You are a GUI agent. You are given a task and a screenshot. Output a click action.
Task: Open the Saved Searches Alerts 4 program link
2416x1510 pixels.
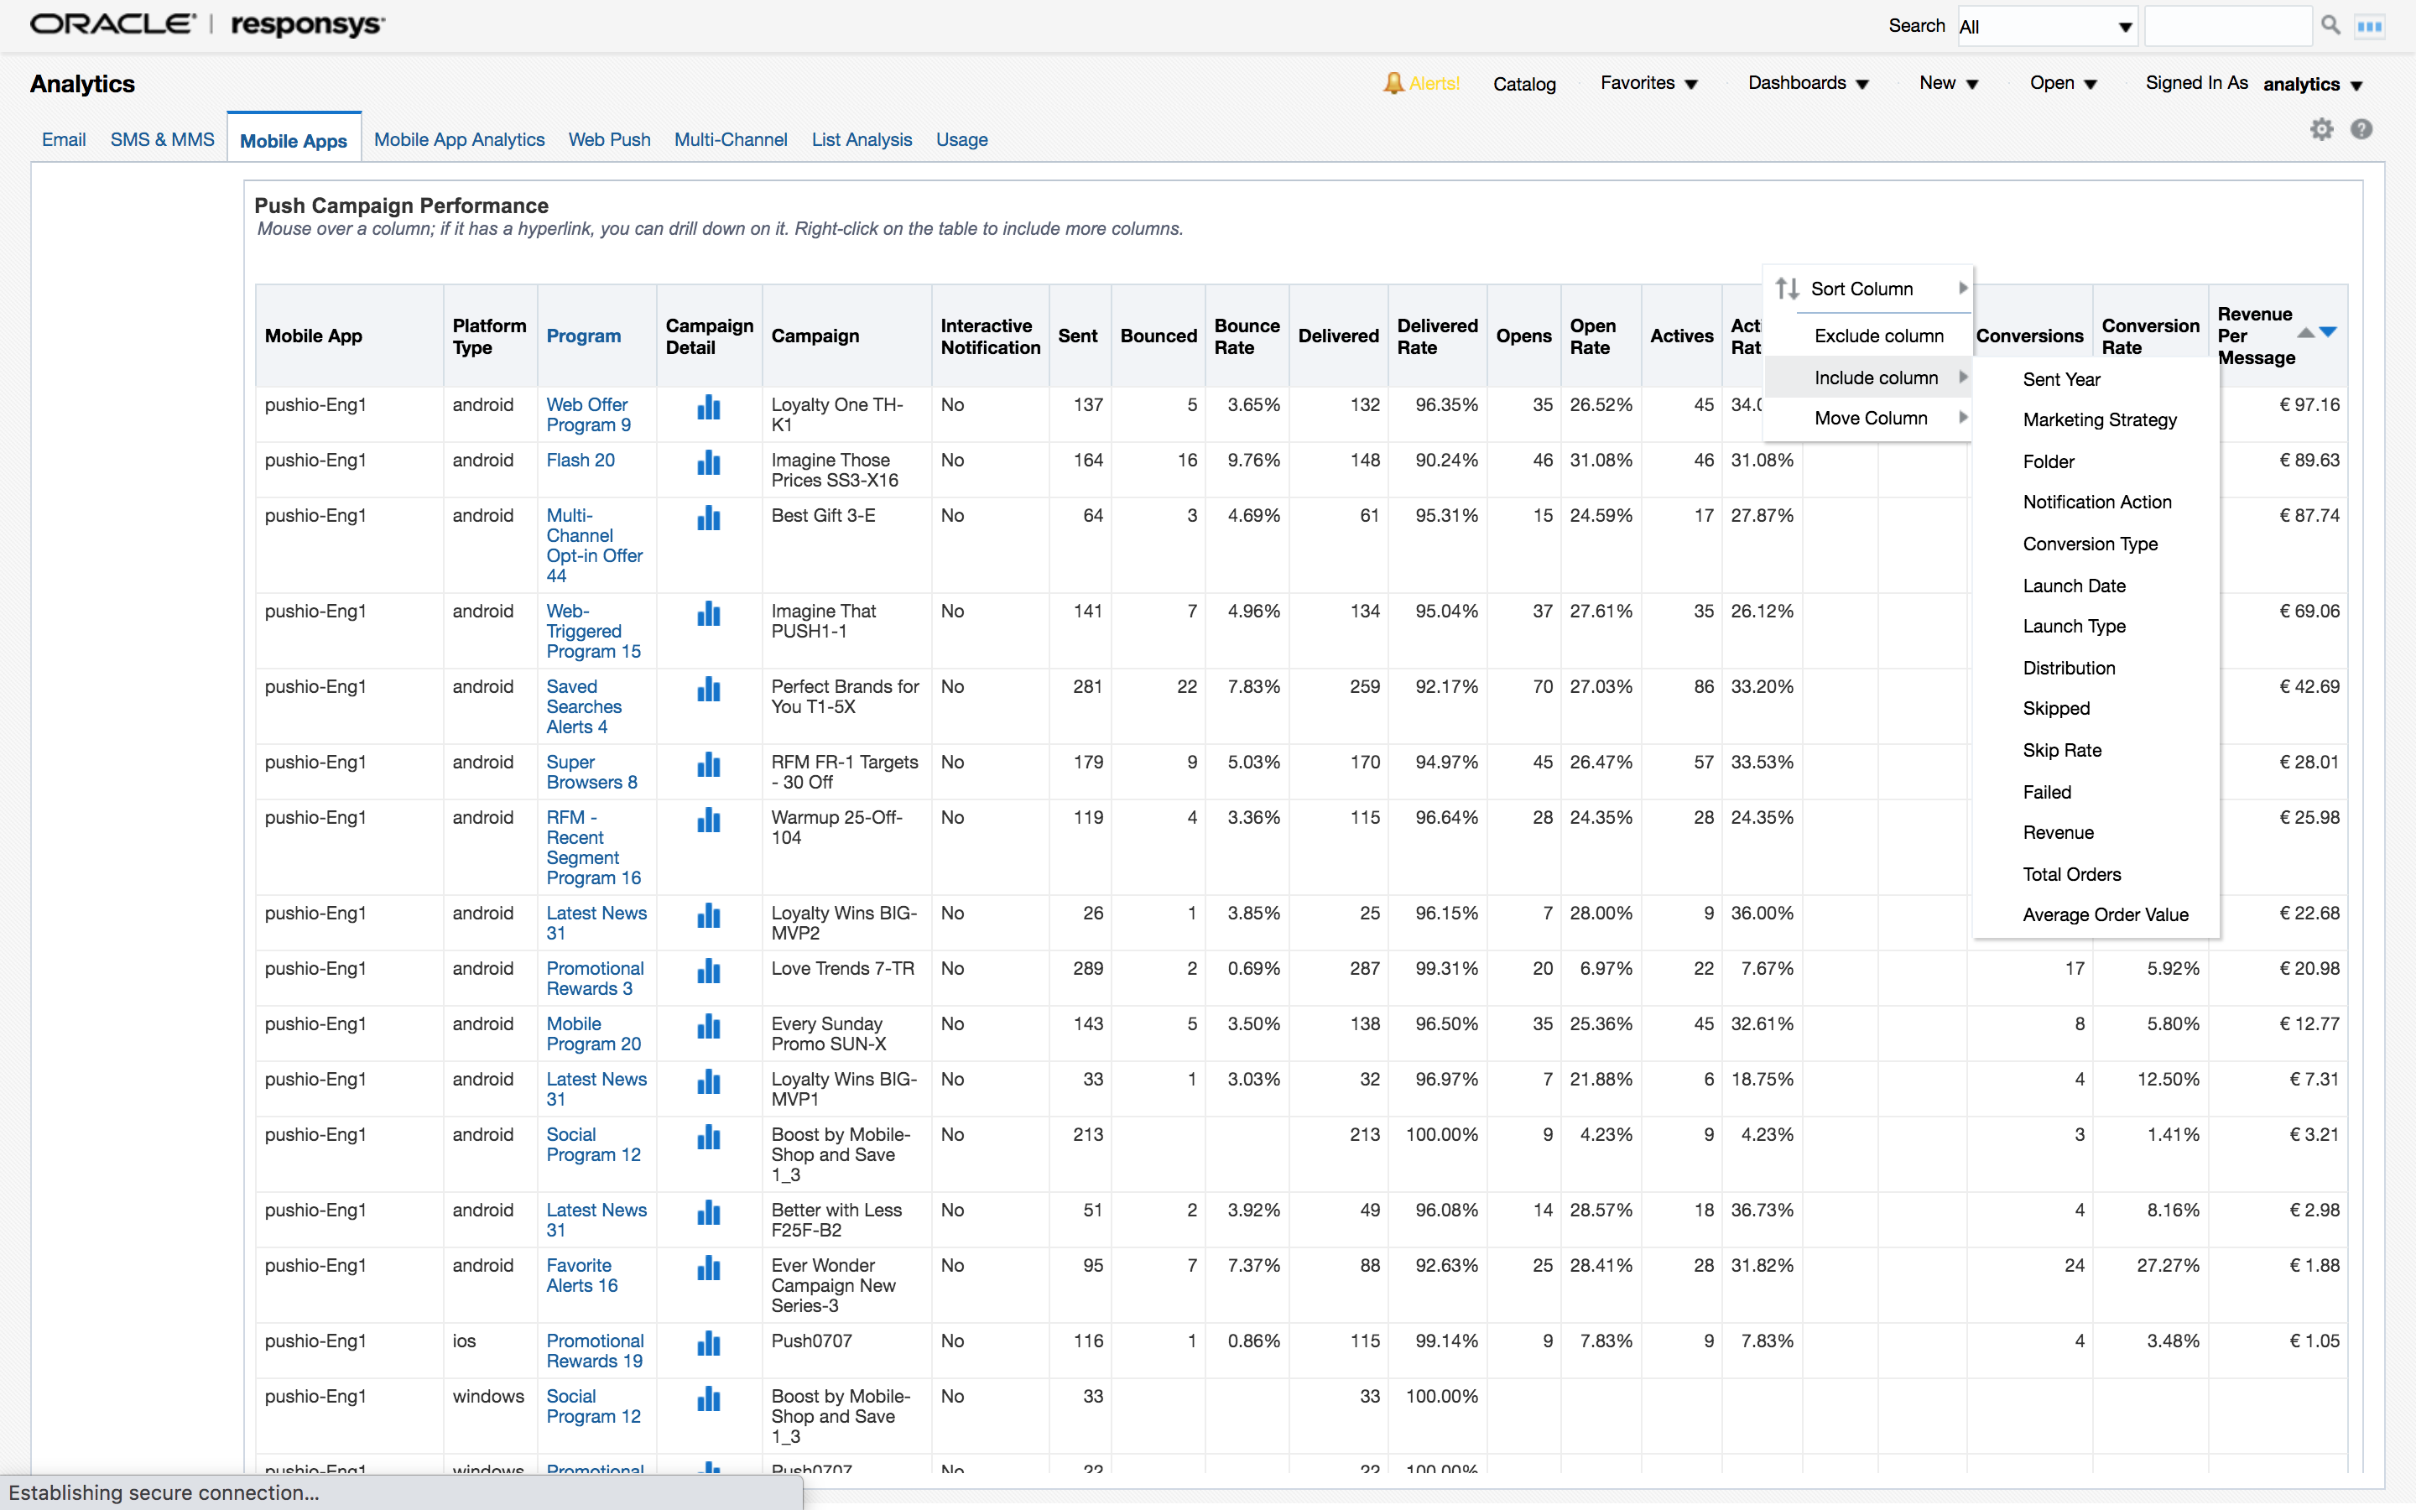584,707
